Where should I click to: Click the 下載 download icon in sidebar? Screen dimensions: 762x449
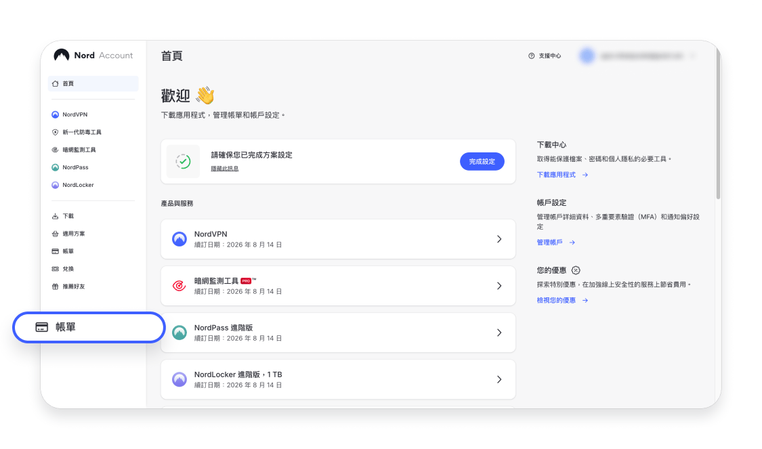(x=55, y=216)
